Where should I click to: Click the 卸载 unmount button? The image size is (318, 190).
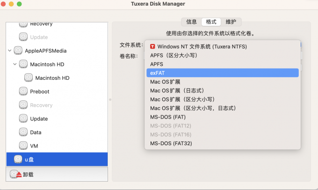pos(22,175)
